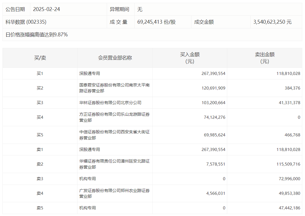
Task: Click the turnover value 3,540,623,250 元
Action: coord(272,22)
